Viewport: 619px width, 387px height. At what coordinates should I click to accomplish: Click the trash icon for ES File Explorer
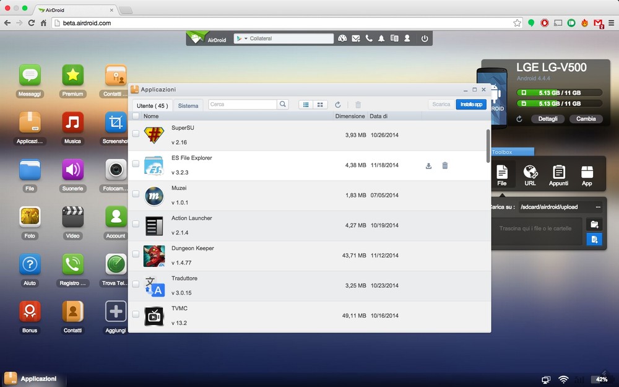[444, 166]
